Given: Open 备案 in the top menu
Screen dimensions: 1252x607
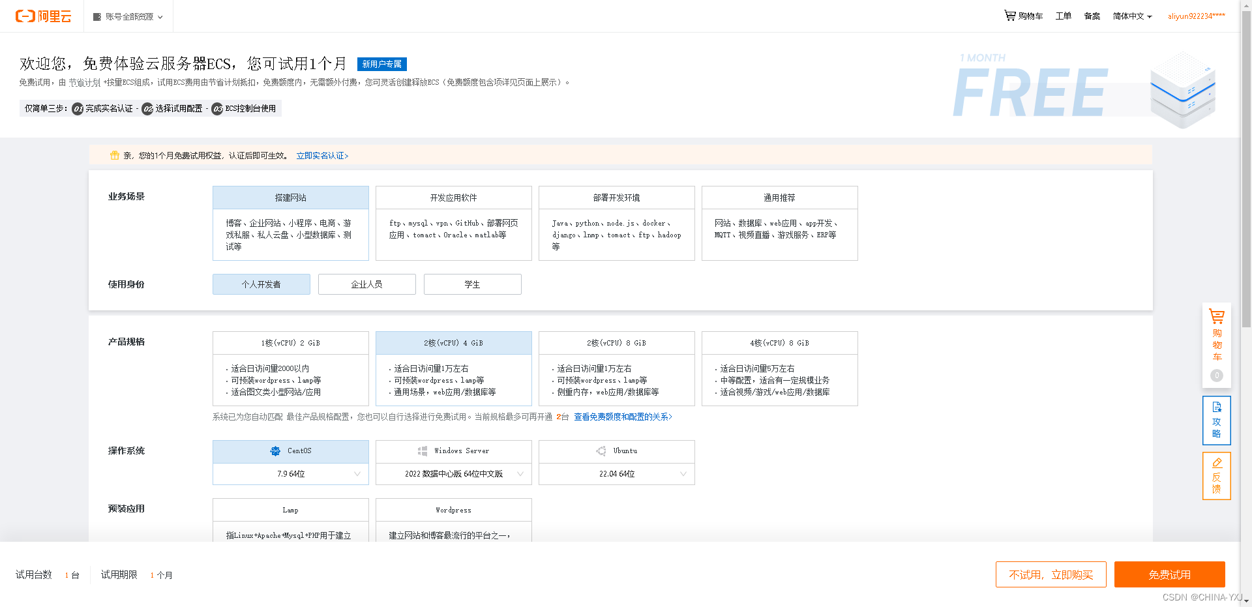Looking at the screenshot, I should (1092, 16).
